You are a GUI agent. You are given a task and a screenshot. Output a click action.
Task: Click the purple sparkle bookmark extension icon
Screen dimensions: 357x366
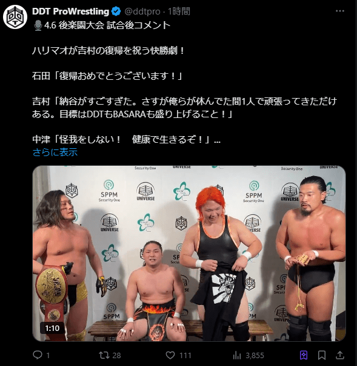click(304, 355)
